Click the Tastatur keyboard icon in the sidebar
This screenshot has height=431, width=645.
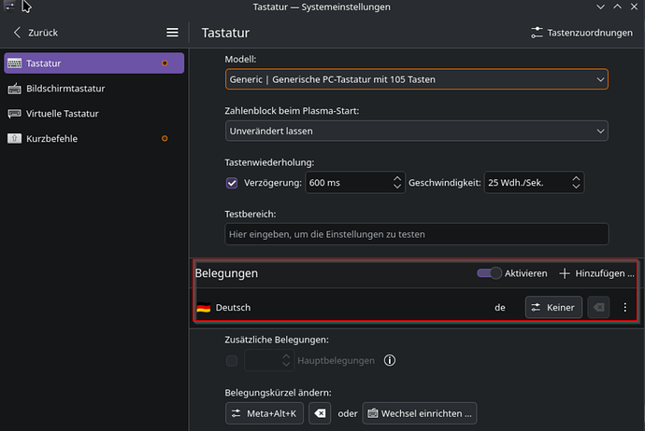[14, 63]
